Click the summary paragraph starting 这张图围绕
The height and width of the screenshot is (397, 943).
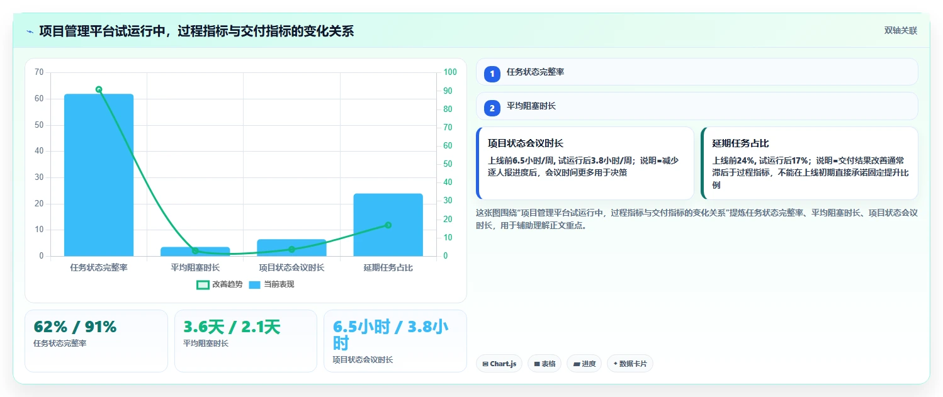pyautogui.click(x=697, y=219)
